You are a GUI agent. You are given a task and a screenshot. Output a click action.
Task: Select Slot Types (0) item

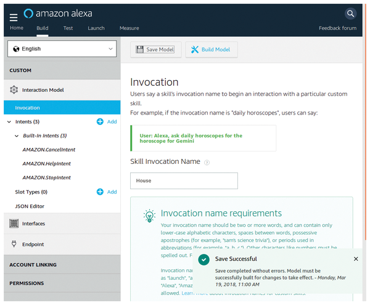(x=31, y=192)
